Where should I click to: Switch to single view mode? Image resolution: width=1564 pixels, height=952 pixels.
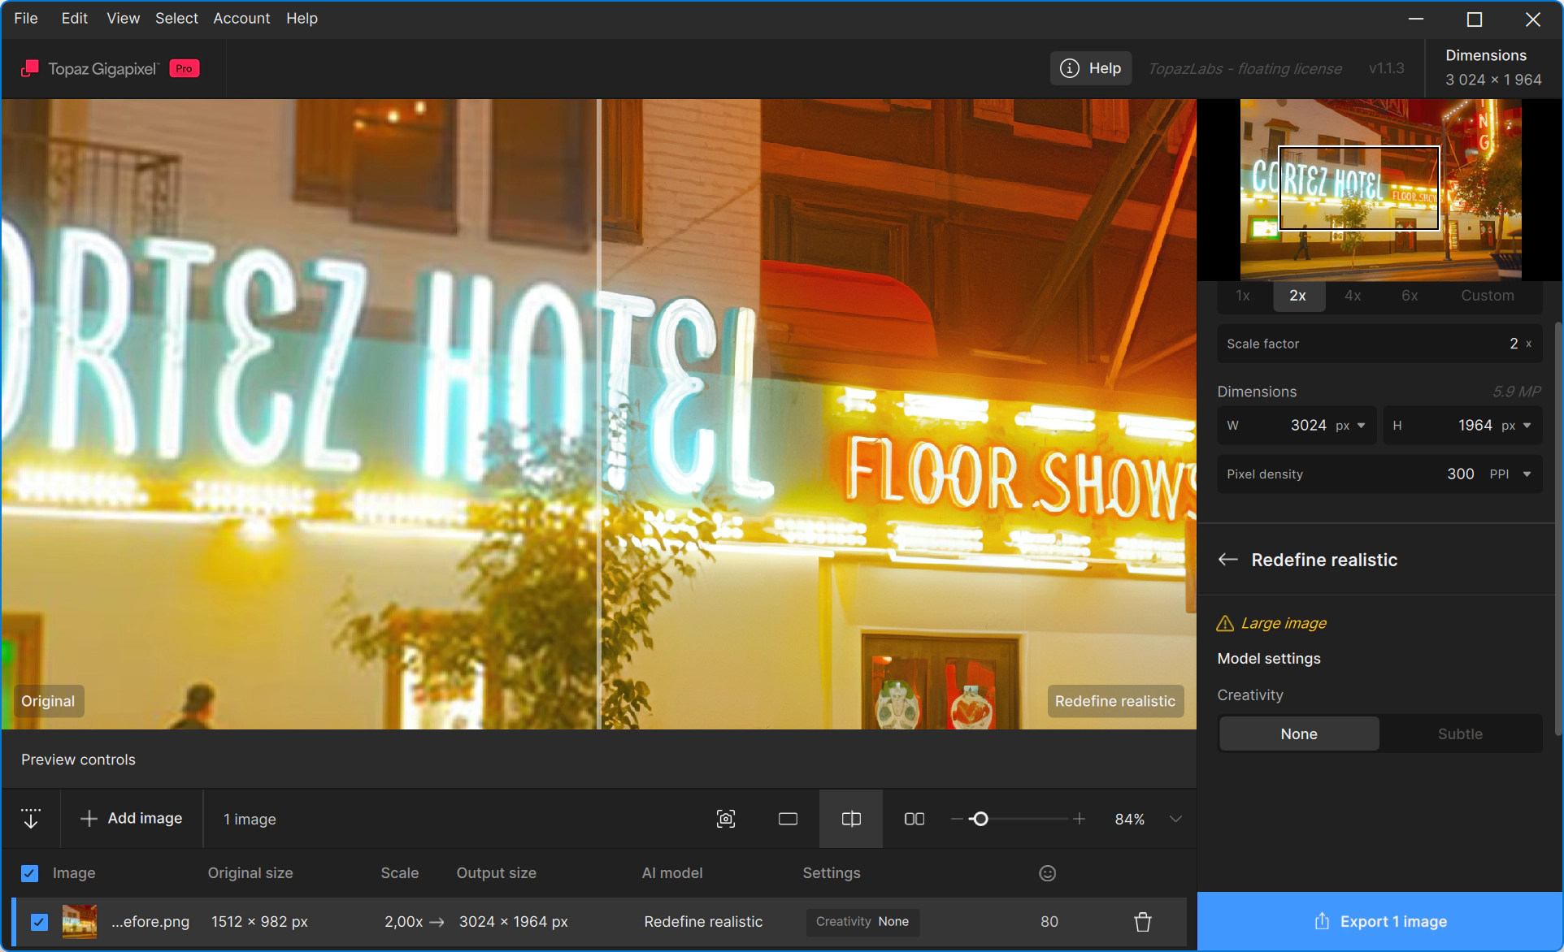coord(788,819)
